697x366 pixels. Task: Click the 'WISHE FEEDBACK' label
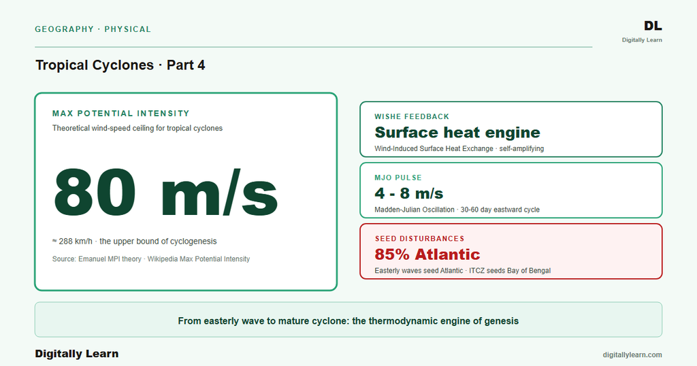(x=412, y=117)
